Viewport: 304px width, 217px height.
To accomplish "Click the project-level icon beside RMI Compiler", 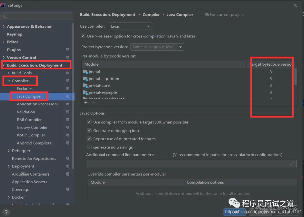I will [68, 119].
